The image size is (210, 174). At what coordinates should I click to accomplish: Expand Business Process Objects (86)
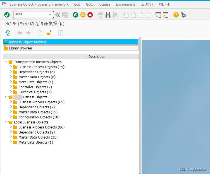point(11,127)
